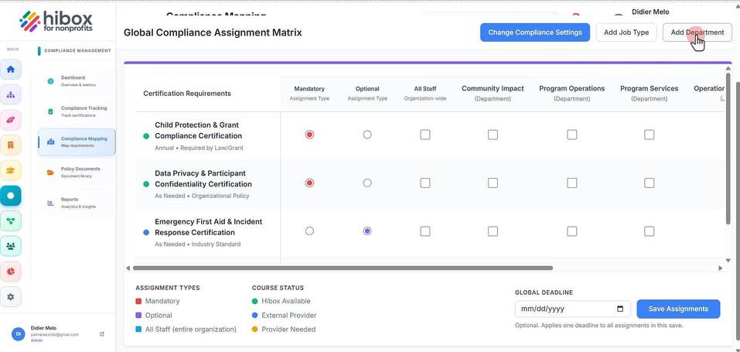This screenshot has height=352, width=740.
Task: Click the right arrow of horizontal scrollbar
Action: click(x=720, y=268)
